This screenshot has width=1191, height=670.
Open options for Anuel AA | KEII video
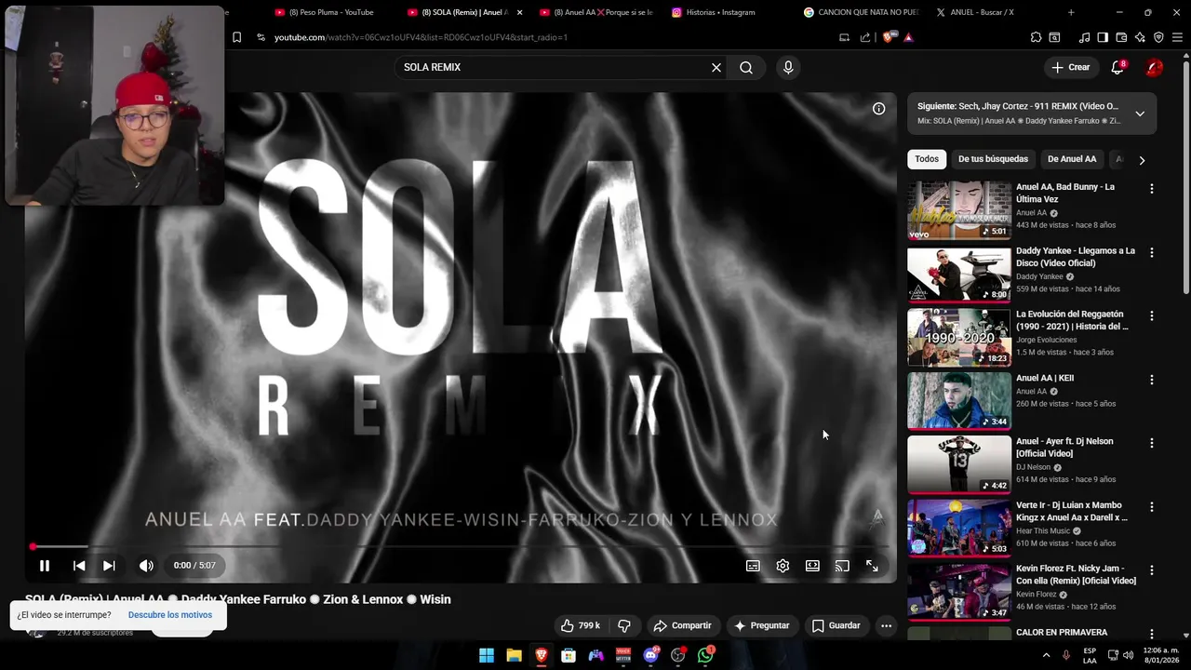point(1151,380)
